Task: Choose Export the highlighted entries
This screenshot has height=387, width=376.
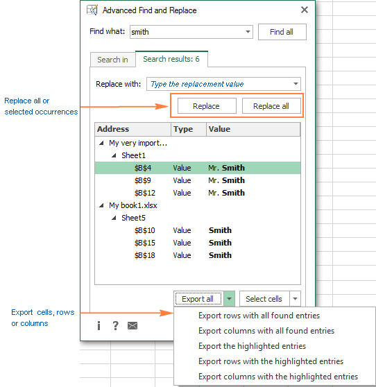Action: (x=252, y=346)
